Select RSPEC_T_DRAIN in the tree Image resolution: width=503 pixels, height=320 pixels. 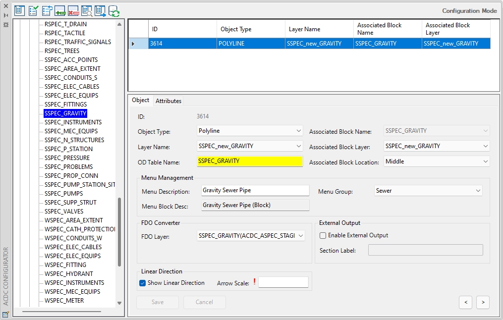pyautogui.click(x=65, y=24)
